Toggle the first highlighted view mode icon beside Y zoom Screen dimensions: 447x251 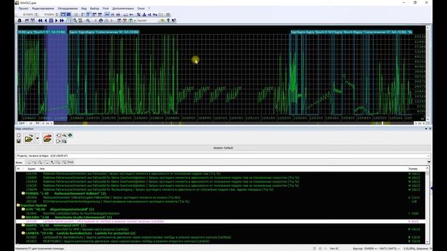click(63, 15)
